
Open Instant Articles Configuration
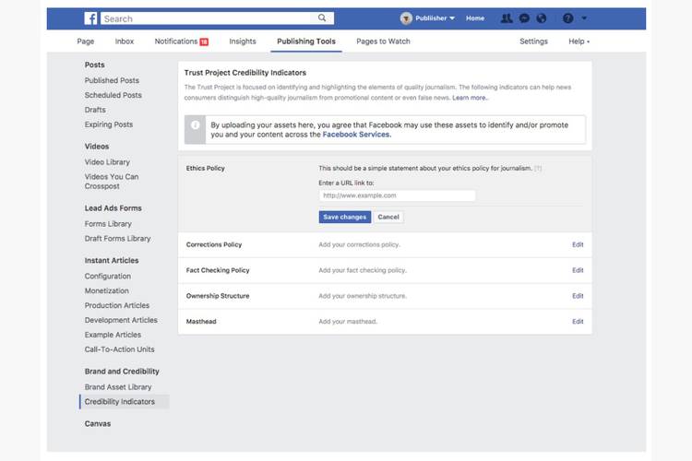click(108, 277)
